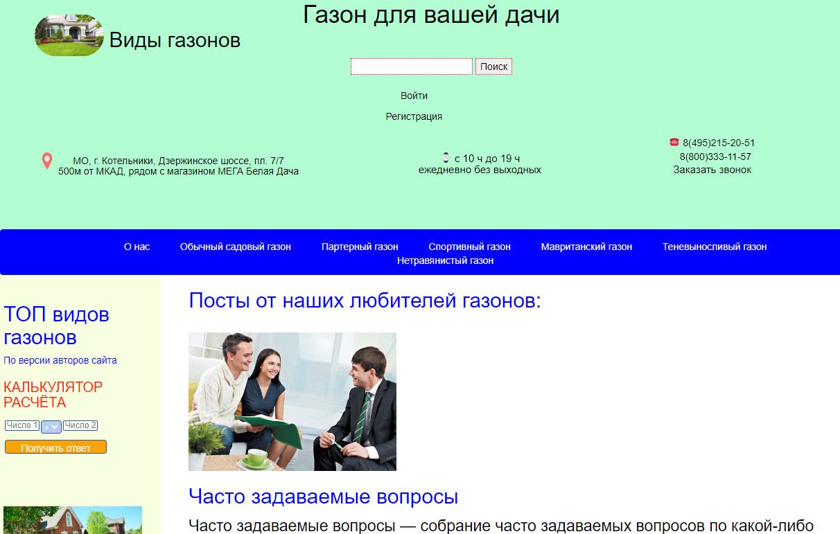Open the calculator operator dropdown

tap(51, 427)
